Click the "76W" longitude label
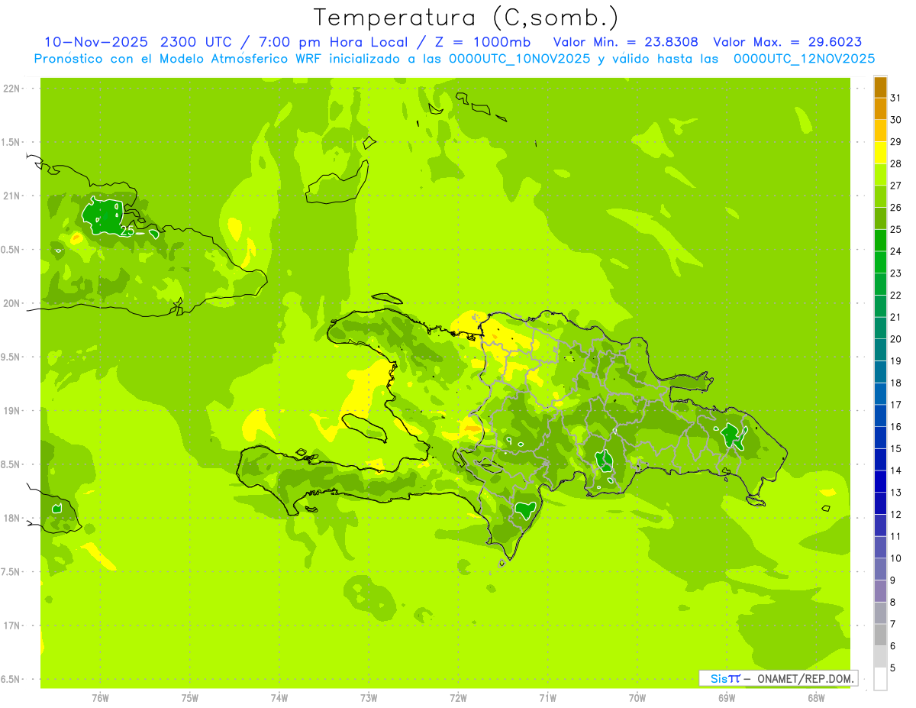 point(100,697)
